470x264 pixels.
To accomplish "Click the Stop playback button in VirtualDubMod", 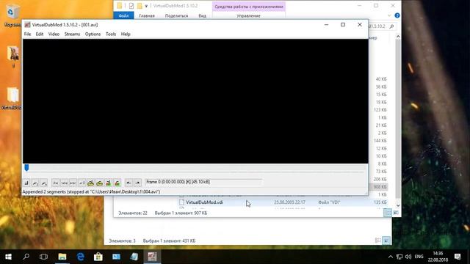I will pyautogui.click(x=26, y=183).
